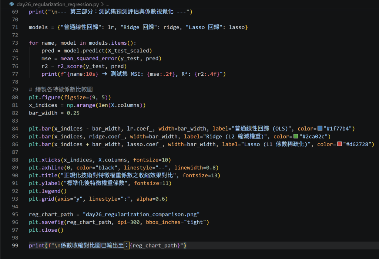Click the models.items() call in the for loop

click(x=111, y=43)
